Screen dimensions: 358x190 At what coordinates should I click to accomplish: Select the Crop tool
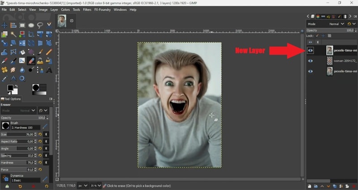31,34
